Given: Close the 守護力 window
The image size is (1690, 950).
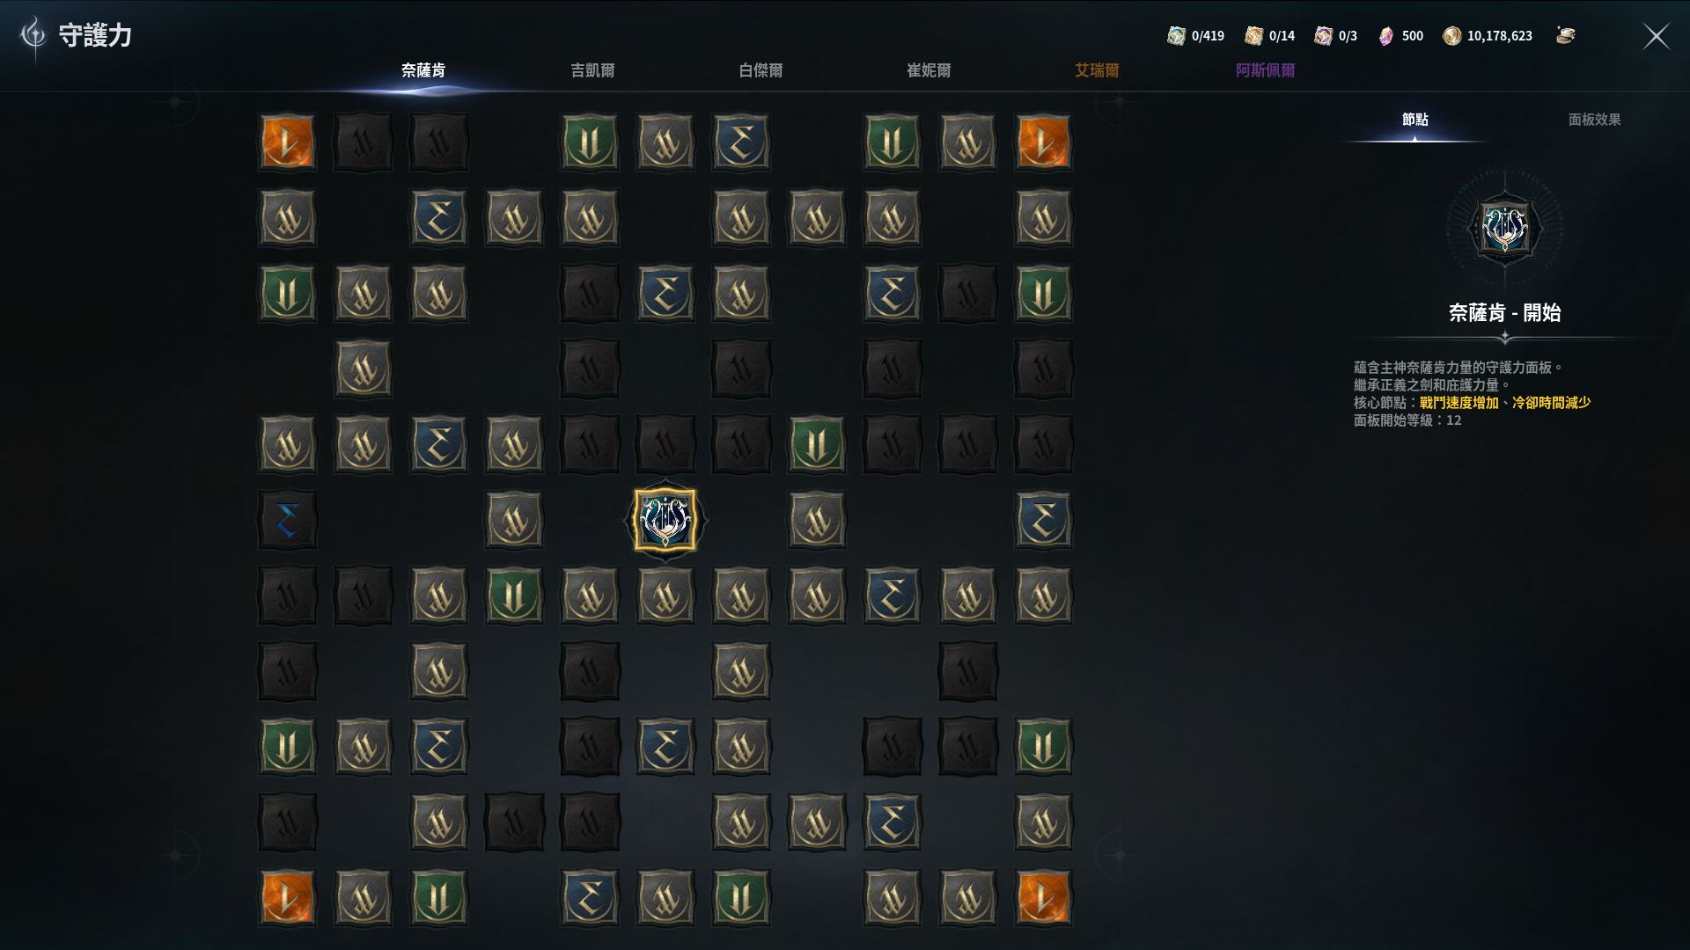Looking at the screenshot, I should (1657, 36).
